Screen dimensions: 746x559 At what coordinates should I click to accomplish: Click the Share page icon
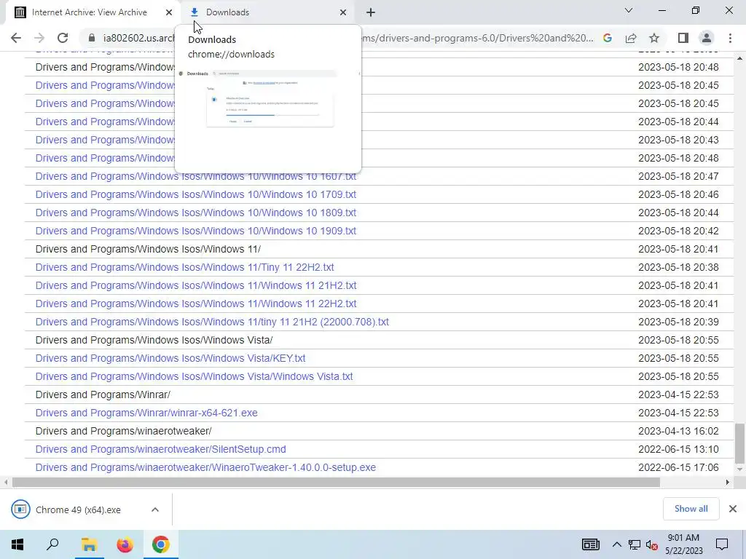[x=631, y=38]
